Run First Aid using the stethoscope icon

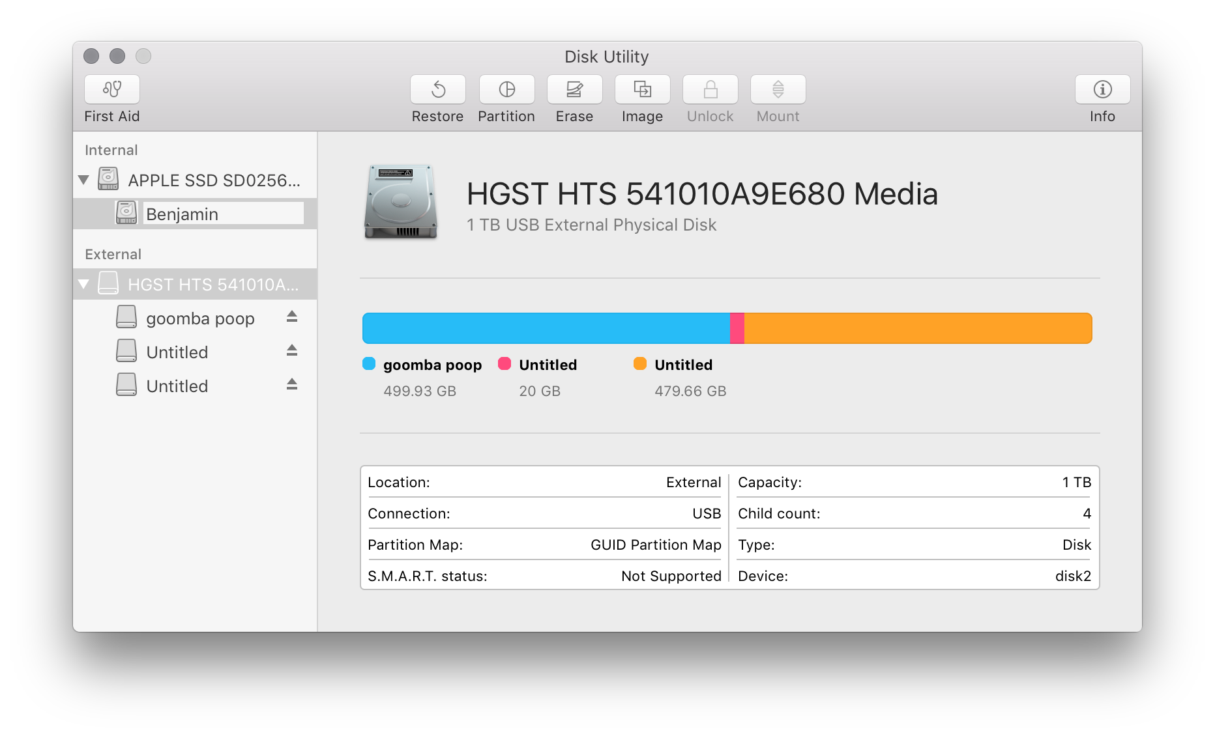click(x=112, y=89)
